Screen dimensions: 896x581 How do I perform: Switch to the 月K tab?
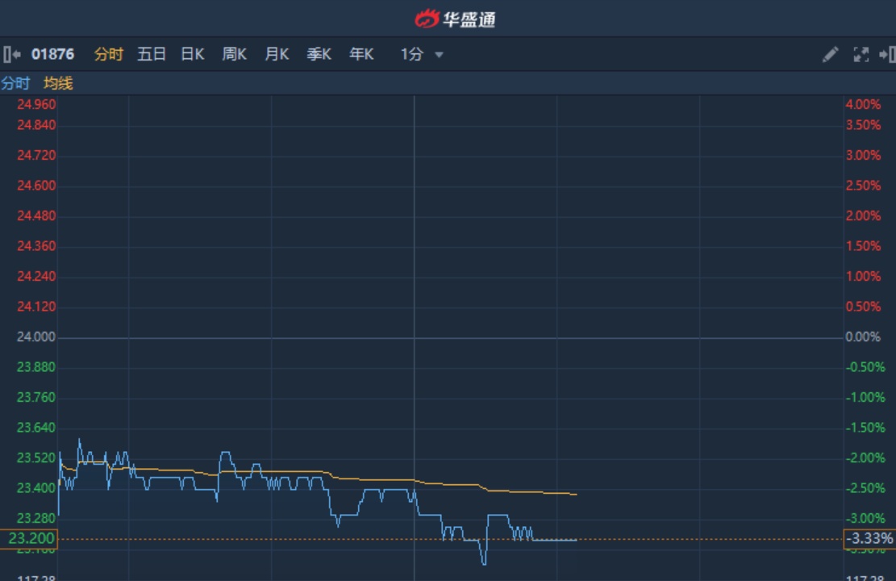[277, 54]
